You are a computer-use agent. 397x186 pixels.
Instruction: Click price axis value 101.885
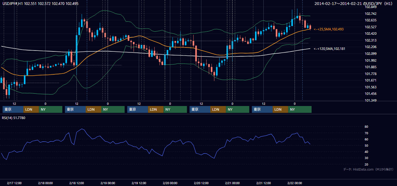pos(371,67)
